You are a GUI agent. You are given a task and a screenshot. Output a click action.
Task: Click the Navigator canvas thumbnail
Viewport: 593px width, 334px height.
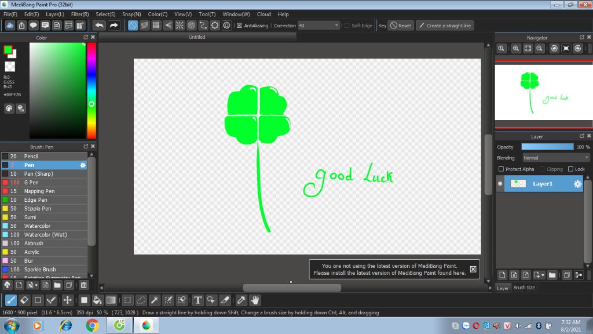[543, 92]
